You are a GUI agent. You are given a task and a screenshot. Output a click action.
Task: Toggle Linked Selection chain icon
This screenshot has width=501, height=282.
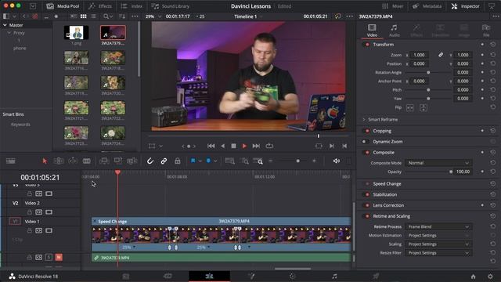coord(164,161)
